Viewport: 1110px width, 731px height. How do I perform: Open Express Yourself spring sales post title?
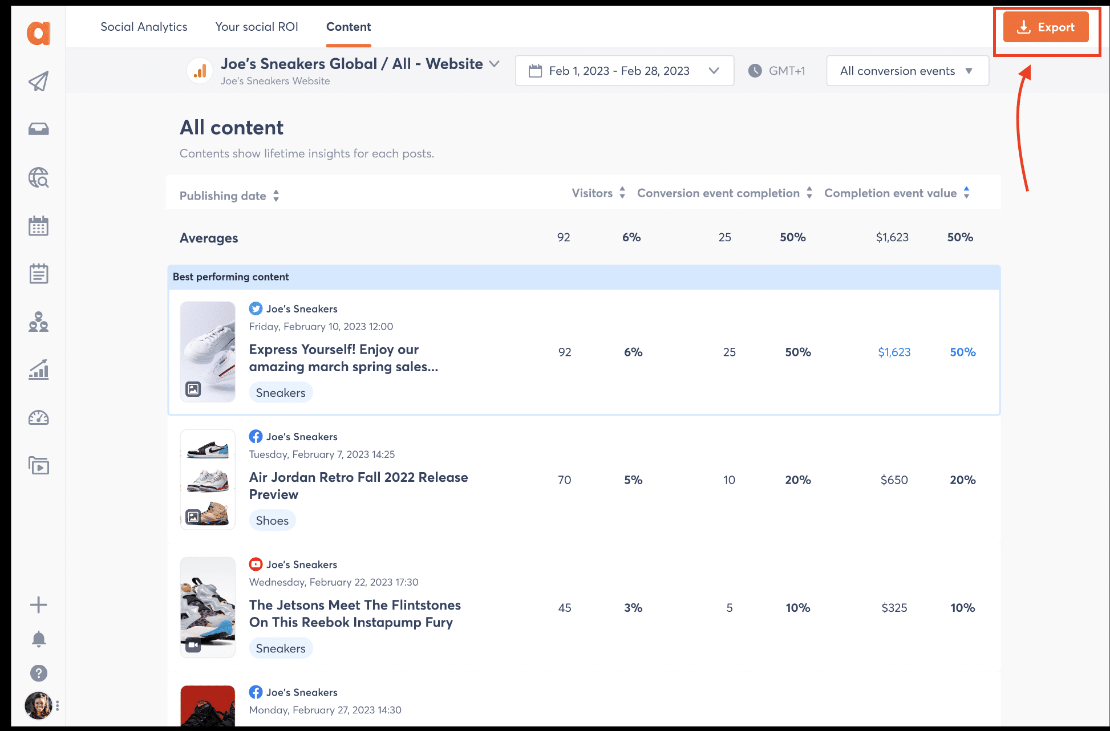(343, 358)
